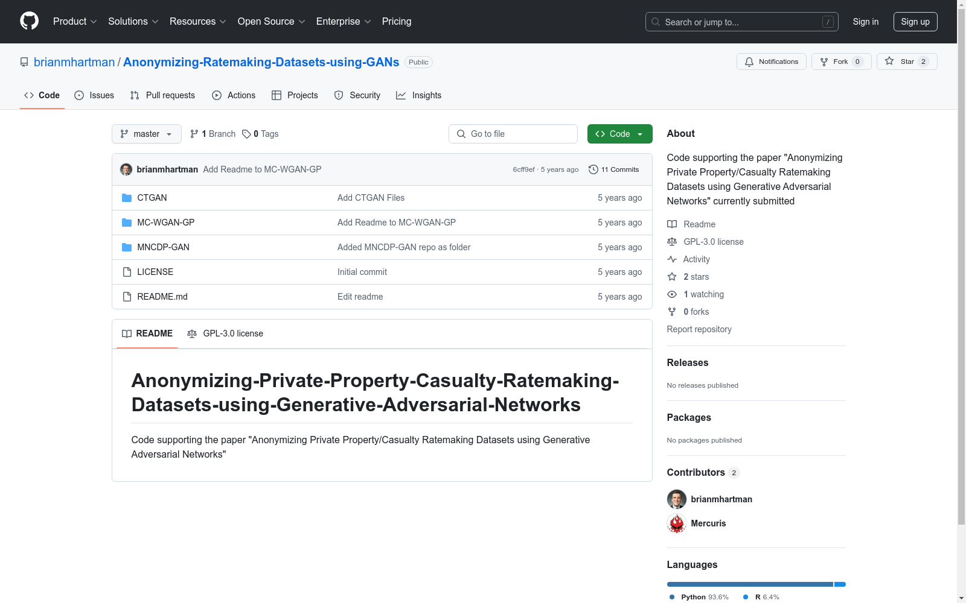Open the LICENSE file
The image size is (966, 603).
click(x=155, y=272)
